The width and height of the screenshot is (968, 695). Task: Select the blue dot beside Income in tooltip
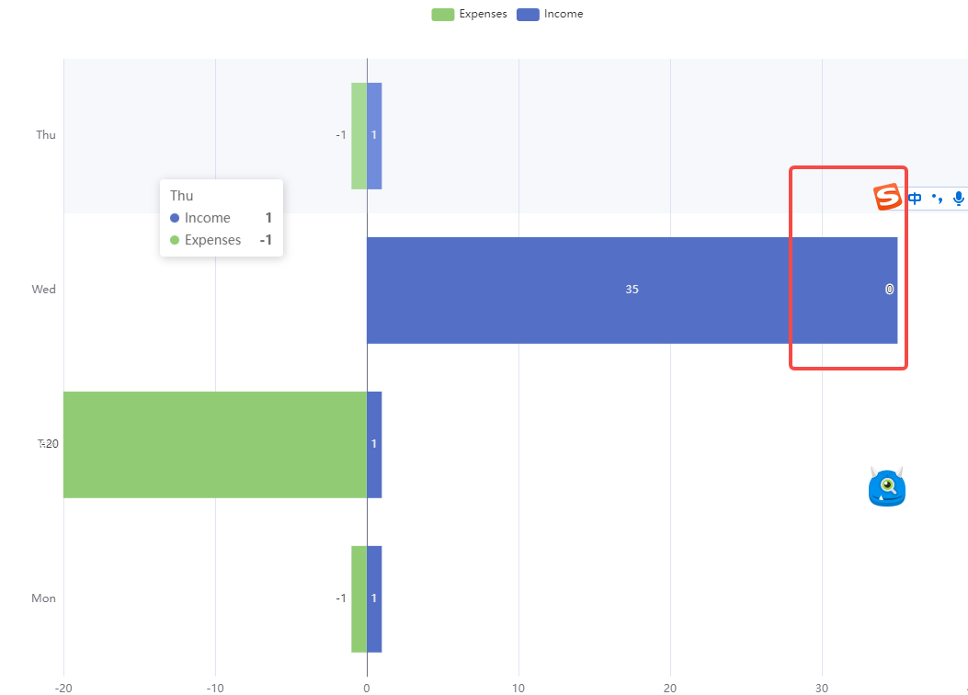click(x=176, y=218)
